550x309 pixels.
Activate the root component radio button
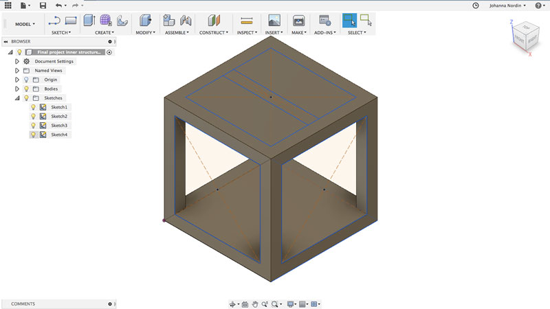(x=109, y=52)
